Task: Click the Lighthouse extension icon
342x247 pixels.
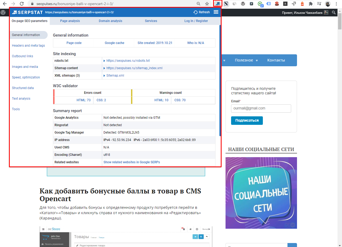Action: coord(302,4)
